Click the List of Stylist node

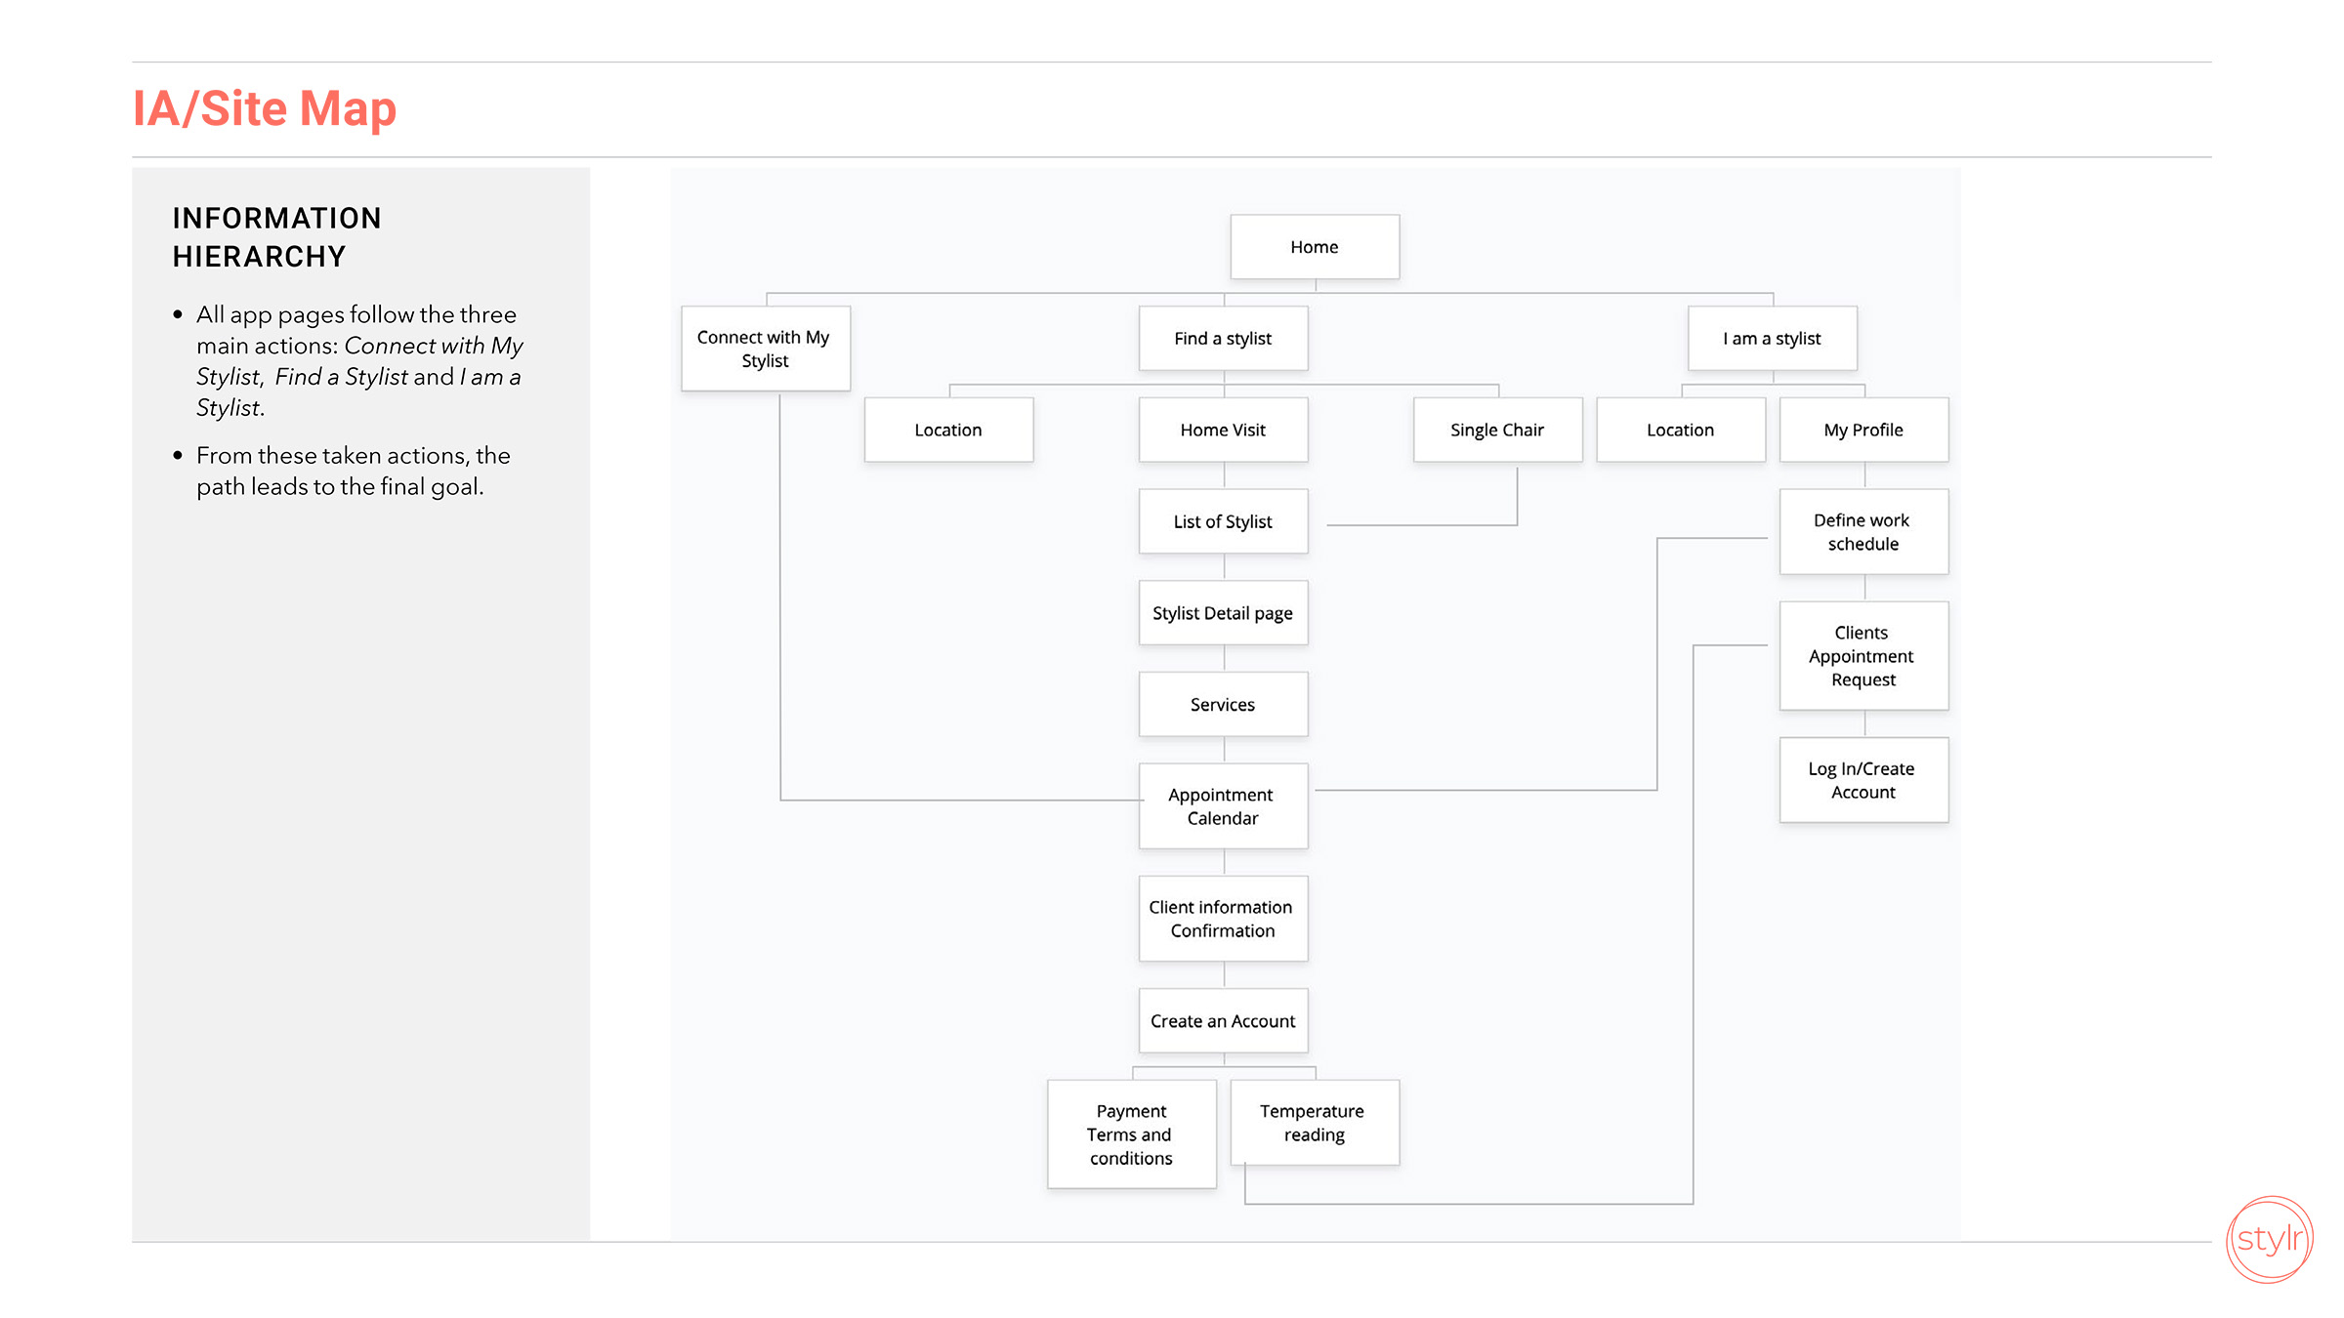tap(1223, 521)
